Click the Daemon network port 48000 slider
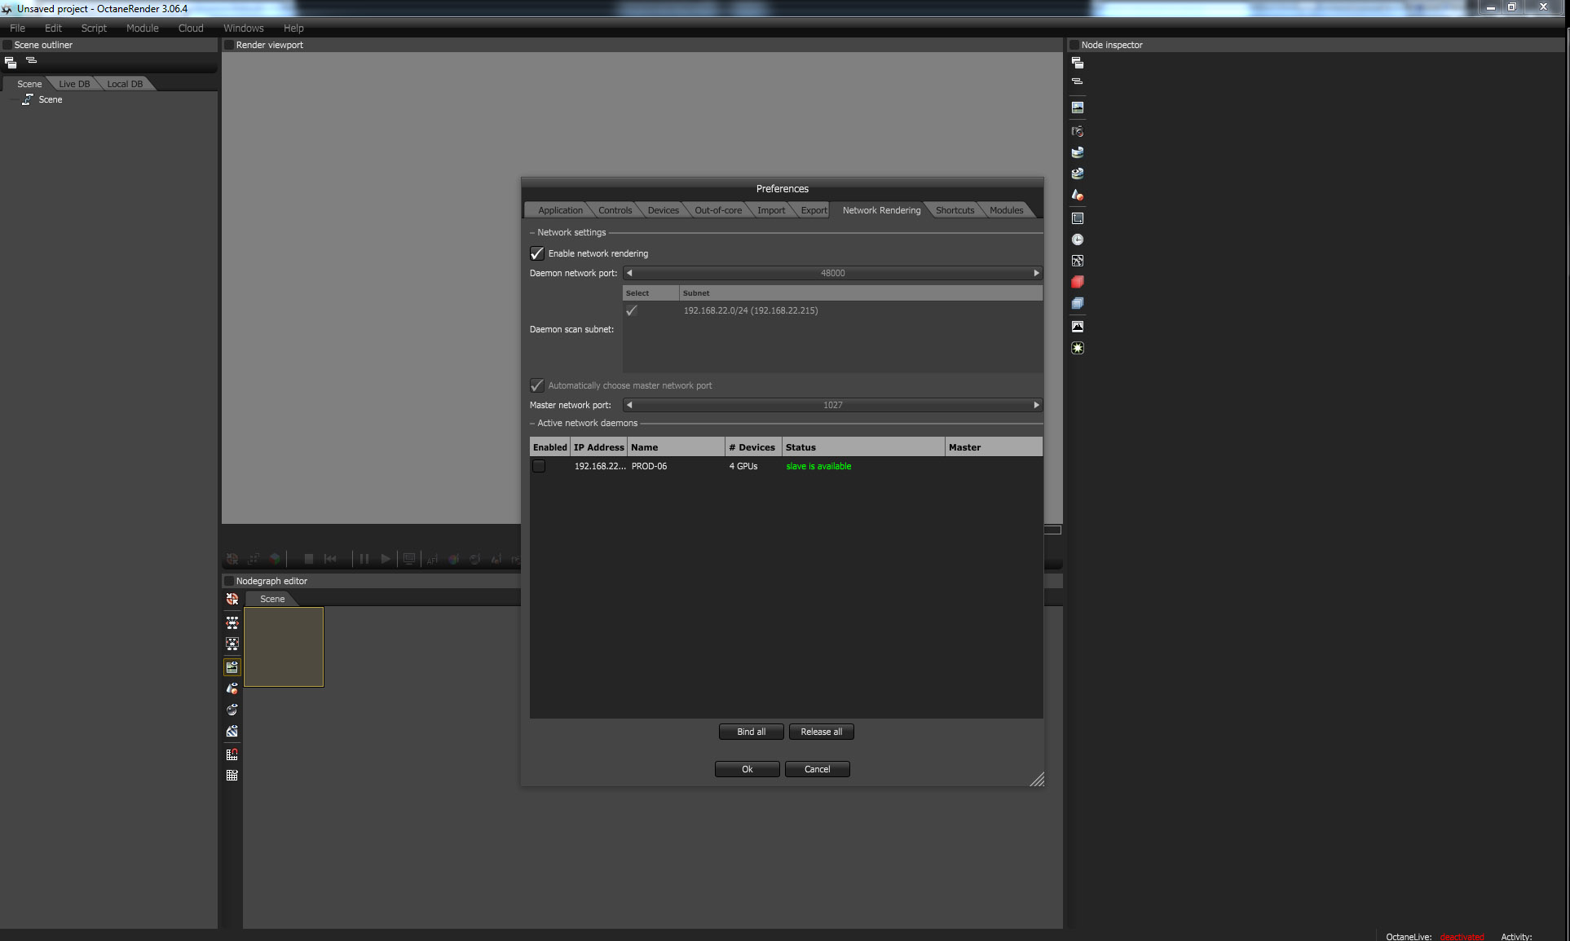 (x=832, y=273)
